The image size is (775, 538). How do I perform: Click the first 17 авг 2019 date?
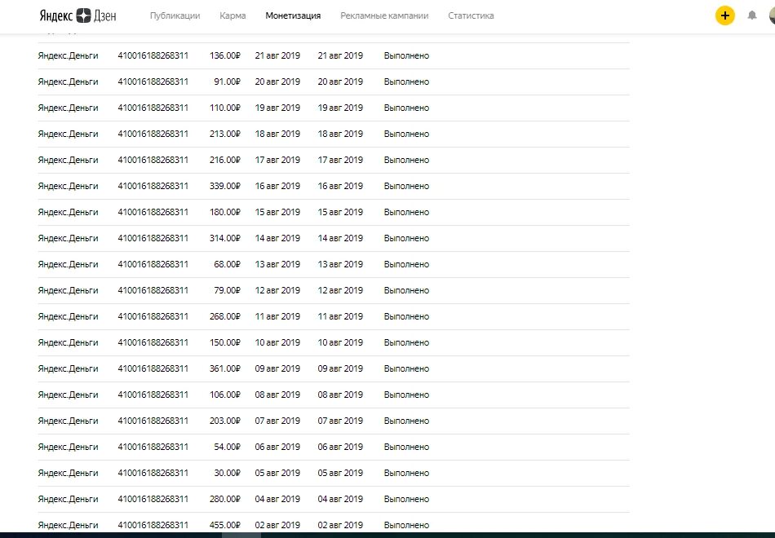[x=277, y=160]
